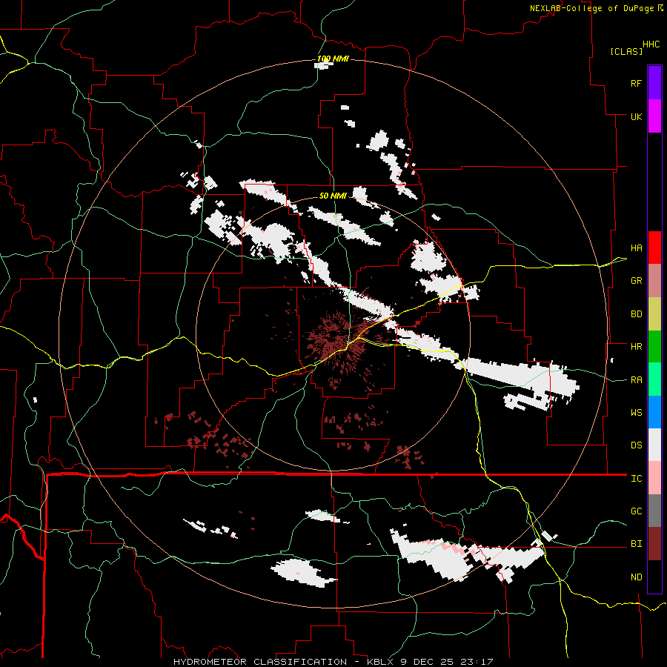Screen dimensions: 667x667
Task: Click the "RF" legend label
Action: (x=636, y=83)
